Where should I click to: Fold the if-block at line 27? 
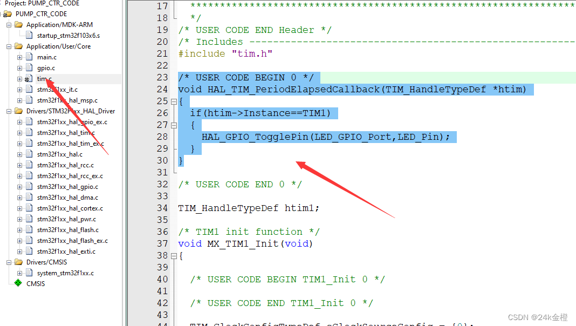coord(174,125)
